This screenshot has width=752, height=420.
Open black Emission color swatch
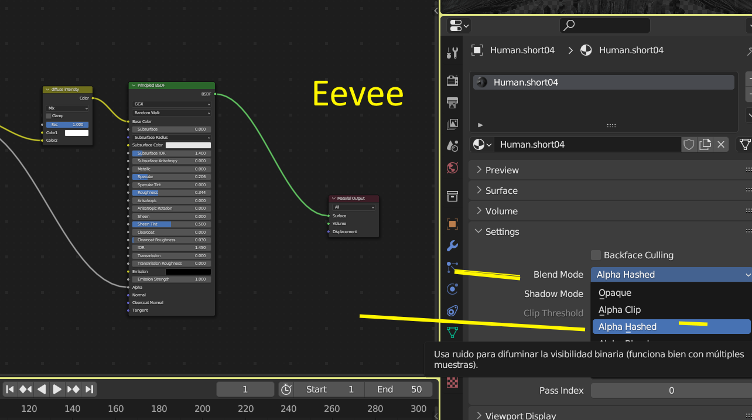coord(189,272)
